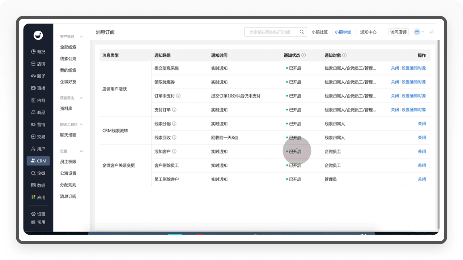Click the page vertical scrollbar

tap(438, 134)
